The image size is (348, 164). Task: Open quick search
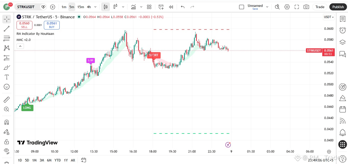tap(277, 7)
